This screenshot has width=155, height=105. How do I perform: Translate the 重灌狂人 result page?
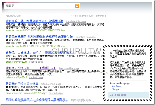69,68
